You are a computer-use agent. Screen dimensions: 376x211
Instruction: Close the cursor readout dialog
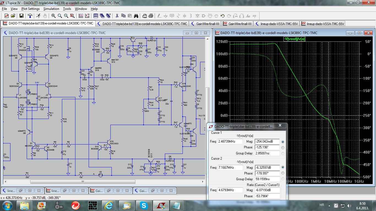(280, 126)
